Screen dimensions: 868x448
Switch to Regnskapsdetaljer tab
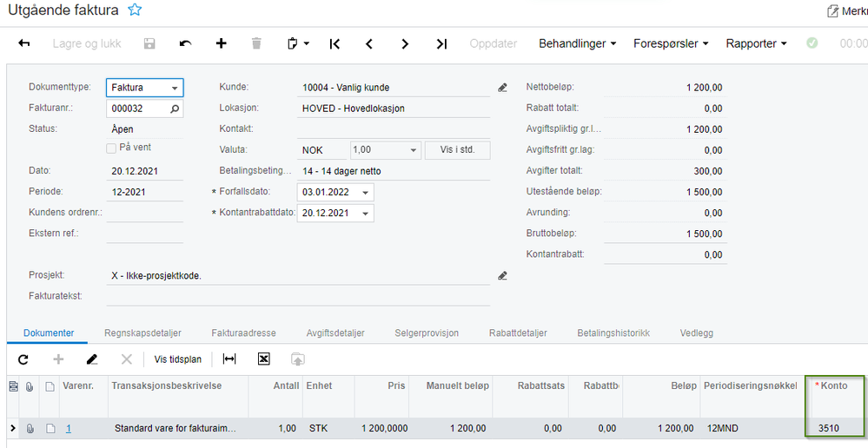point(142,333)
